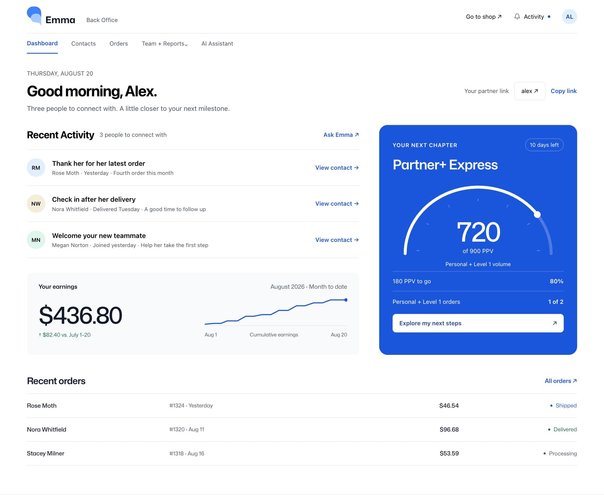Click the $82.40 vs. July 1–20 comparison
This screenshot has width=604, height=495.
(x=64, y=335)
